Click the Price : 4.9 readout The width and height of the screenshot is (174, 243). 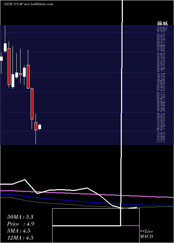(x=21, y=224)
